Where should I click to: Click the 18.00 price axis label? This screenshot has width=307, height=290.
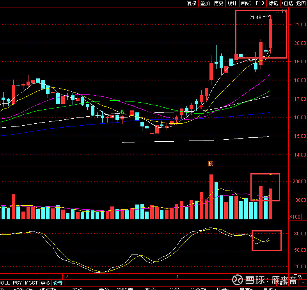coord(300,80)
